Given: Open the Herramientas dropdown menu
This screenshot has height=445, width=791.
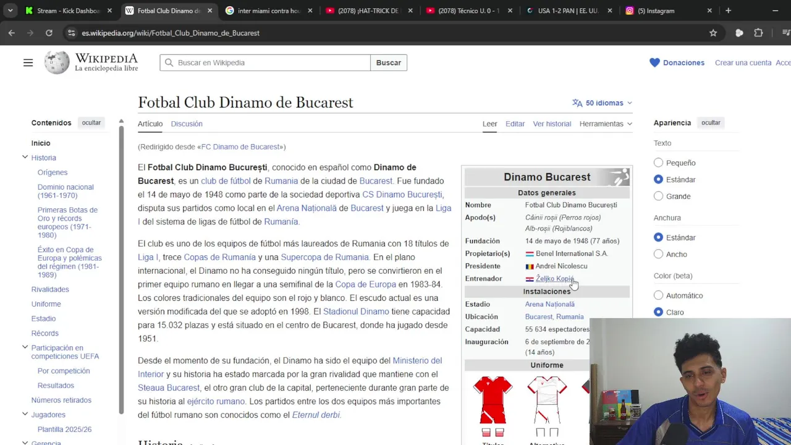Looking at the screenshot, I should [606, 124].
